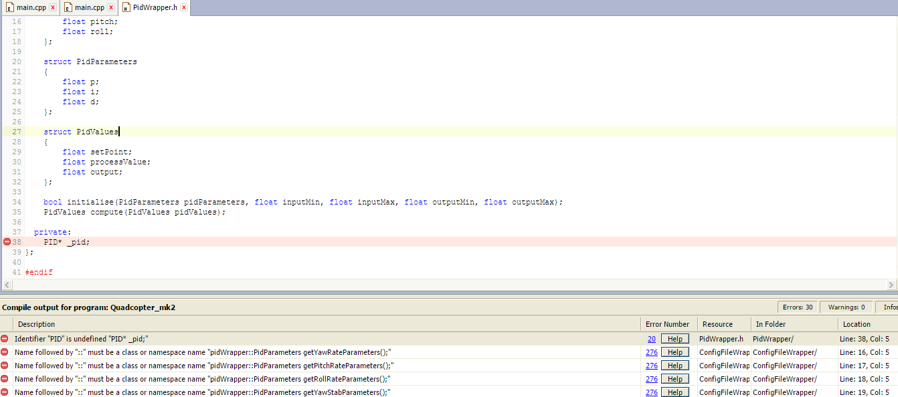Toggle the Warnings: 0 filter
This screenshot has height=397, width=898.
click(846, 307)
